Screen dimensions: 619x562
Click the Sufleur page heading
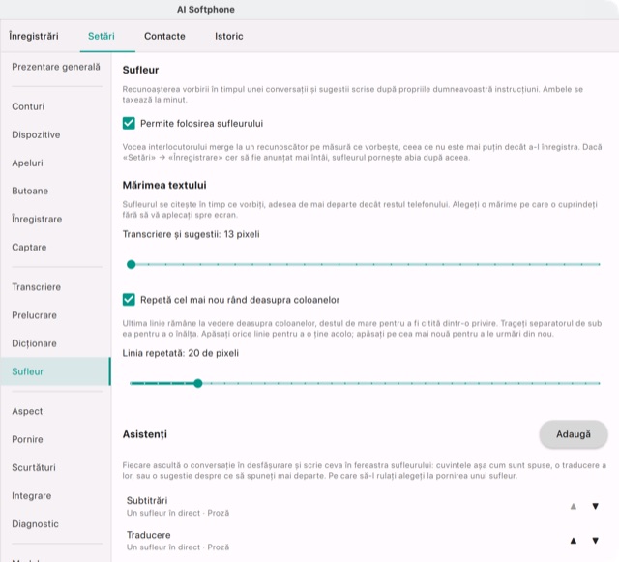point(140,70)
